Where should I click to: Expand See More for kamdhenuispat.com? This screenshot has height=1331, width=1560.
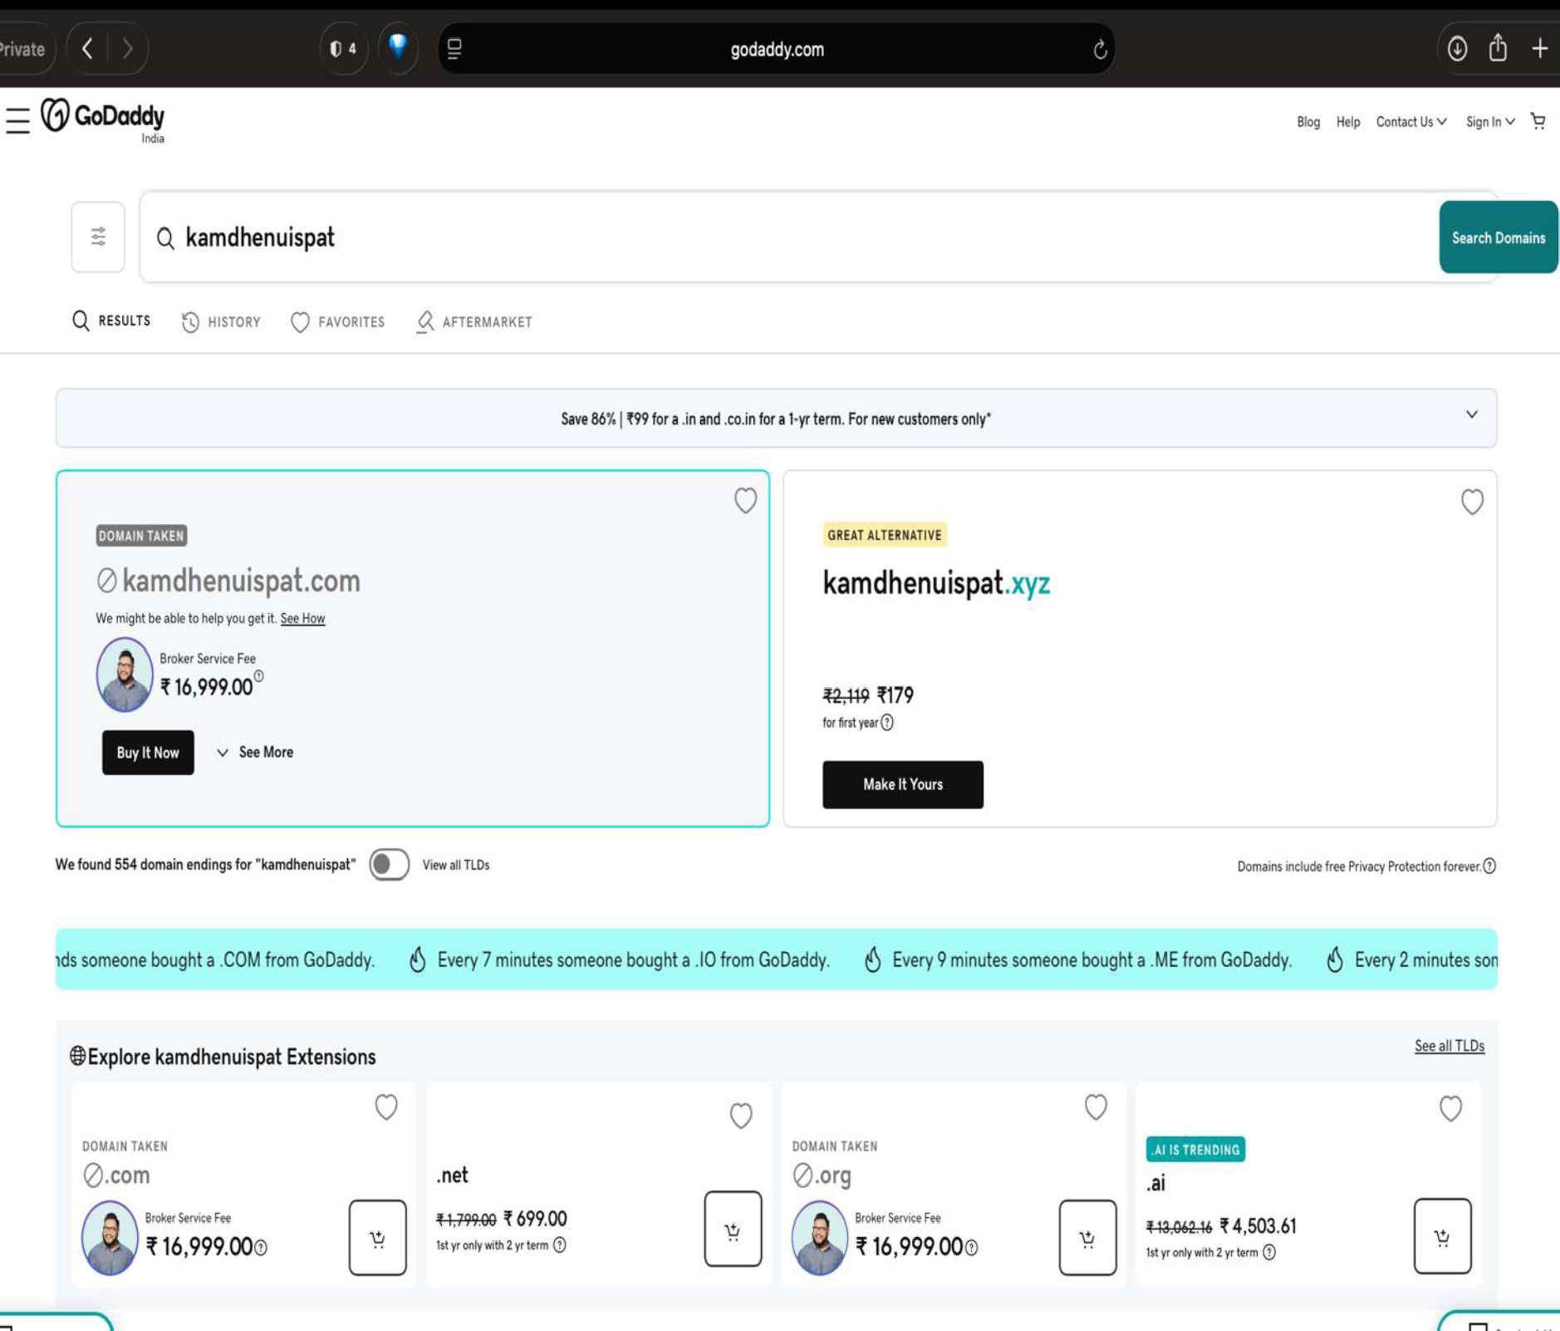pyautogui.click(x=255, y=753)
